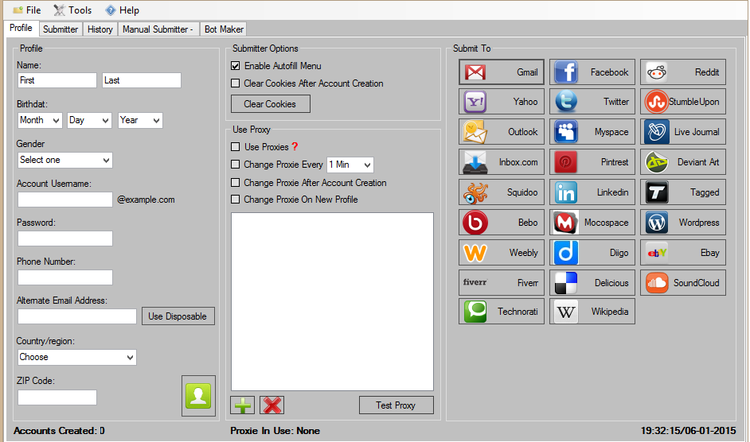750x442 pixels.
Task: Click the Clear Cookies button
Action: coord(270,103)
